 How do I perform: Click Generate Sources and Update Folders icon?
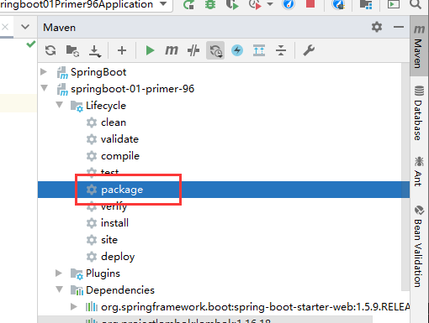[72, 50]
